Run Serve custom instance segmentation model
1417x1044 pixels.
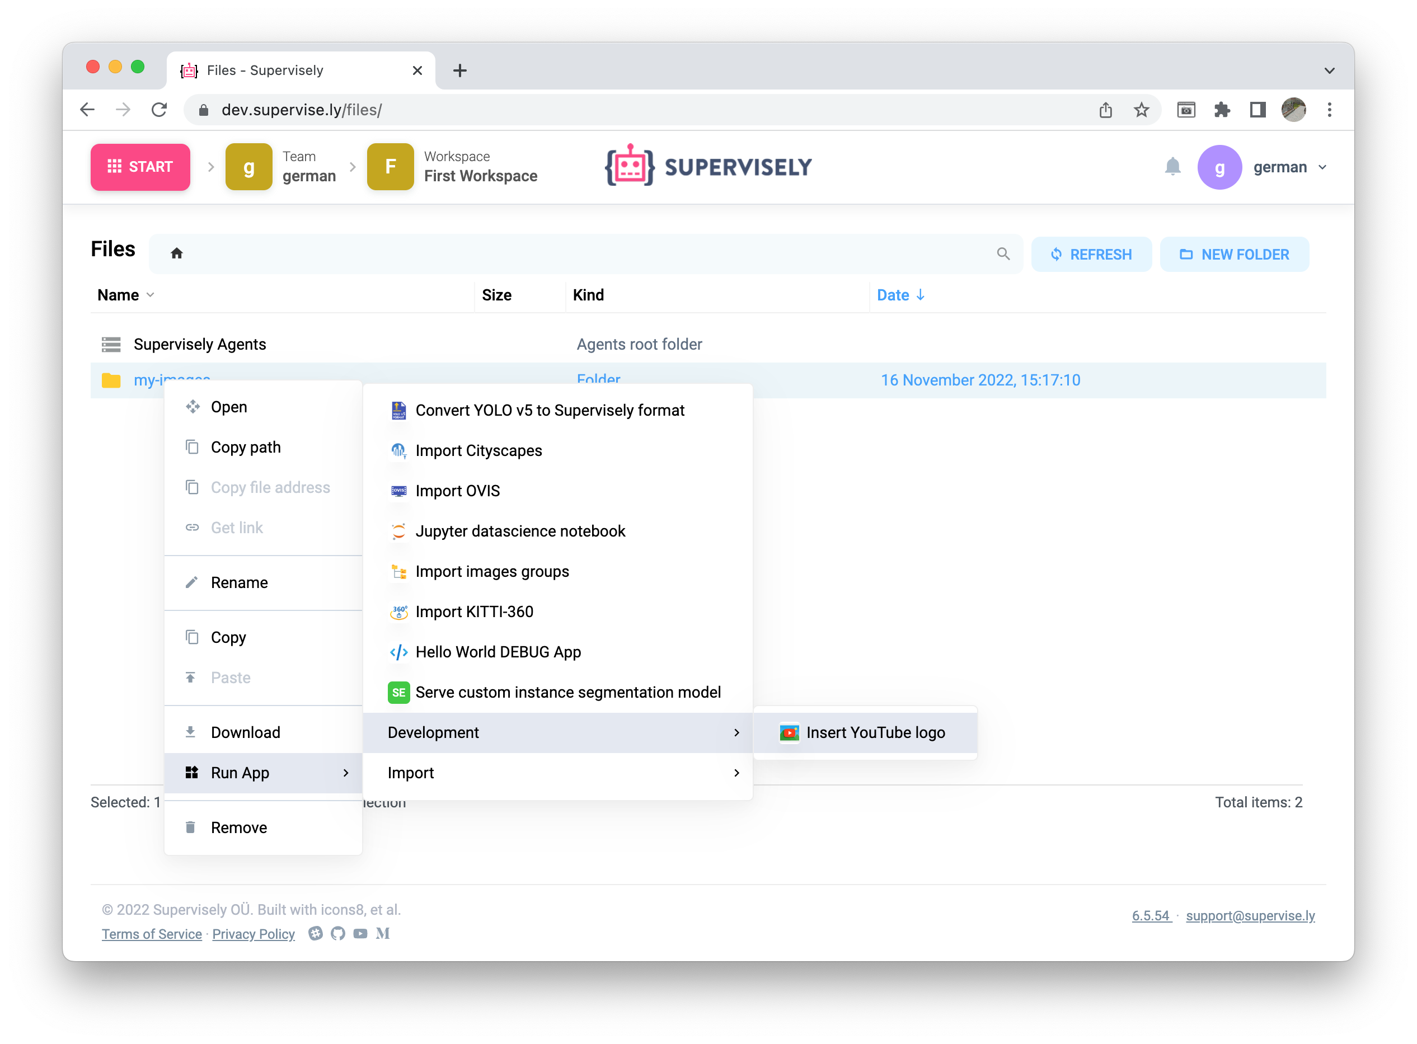click(x=567, y=692)
